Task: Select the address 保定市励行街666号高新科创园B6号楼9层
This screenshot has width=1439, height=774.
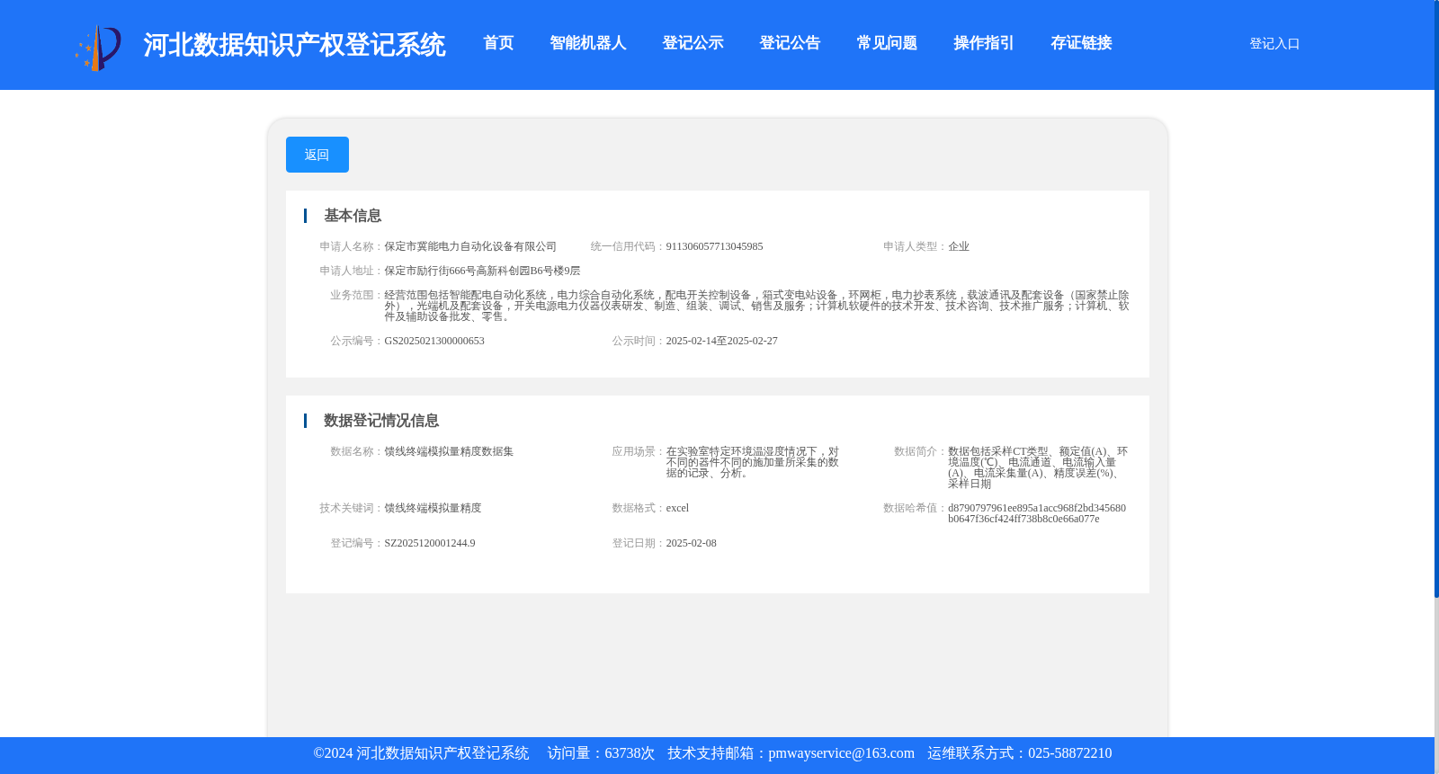Action: pos(482,271)
